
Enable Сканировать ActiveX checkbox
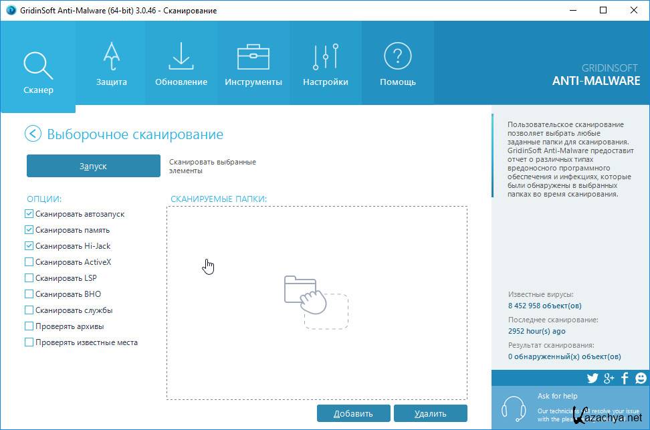tap(29, 262)
